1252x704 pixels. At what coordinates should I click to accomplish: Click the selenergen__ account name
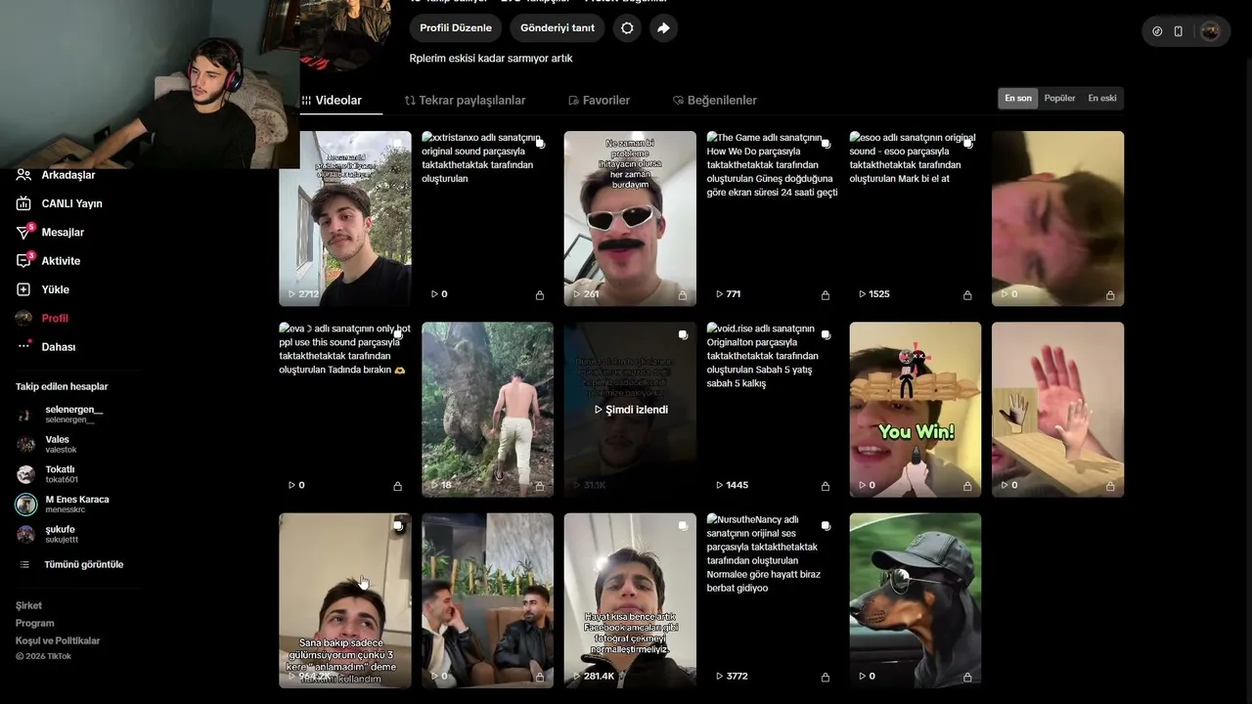tap(74, 410)
